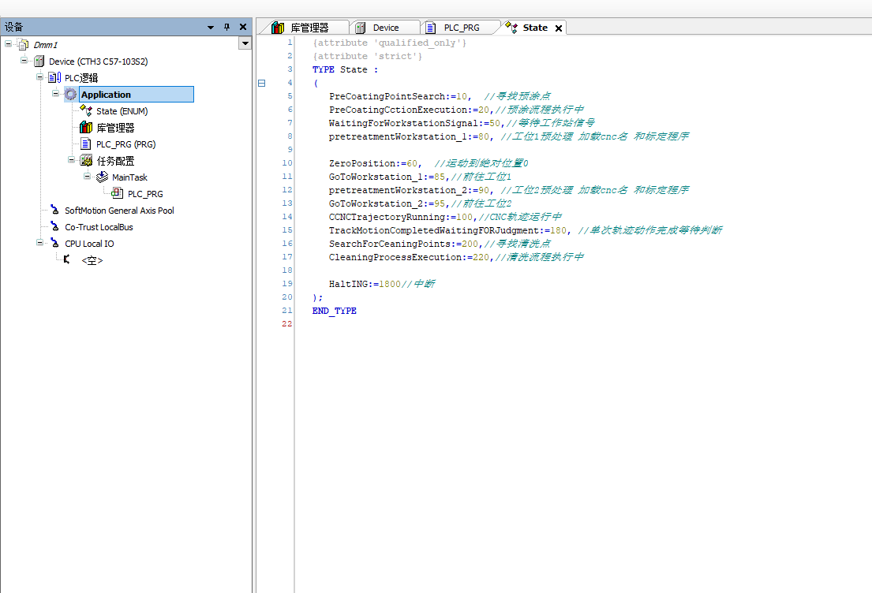This screenshot has width=872, height=593.
Task: Click HaltING:=1800 code line
Action: click(x=381, y=283)
